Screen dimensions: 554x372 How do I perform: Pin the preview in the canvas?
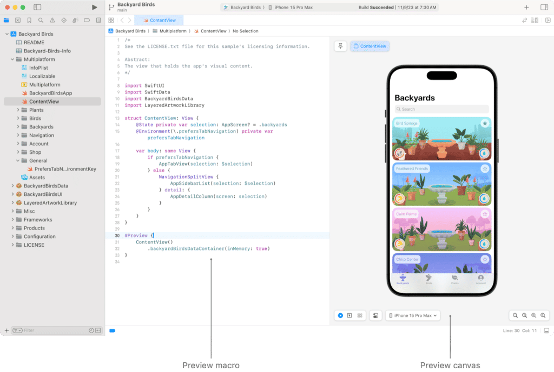pos(340,46)
